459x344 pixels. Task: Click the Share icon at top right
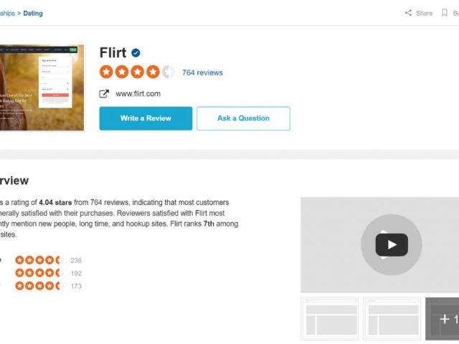tap(408, 13)
